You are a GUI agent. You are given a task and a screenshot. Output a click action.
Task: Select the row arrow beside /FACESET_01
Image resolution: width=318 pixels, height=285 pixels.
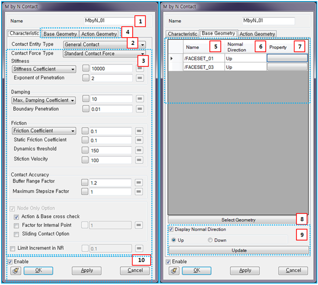[172, 59]
